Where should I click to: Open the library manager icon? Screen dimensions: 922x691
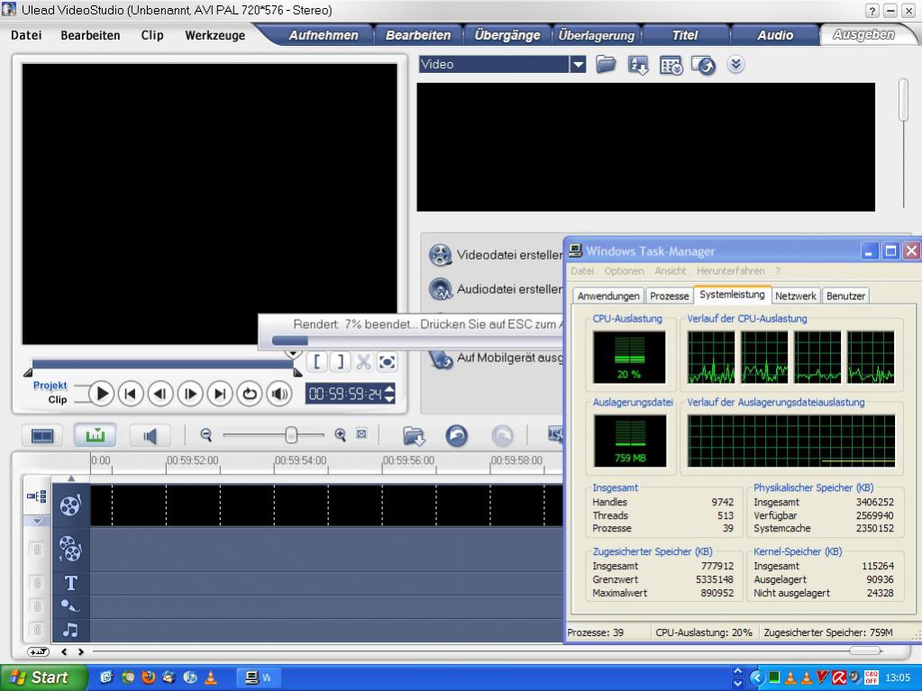coord(671,65)
